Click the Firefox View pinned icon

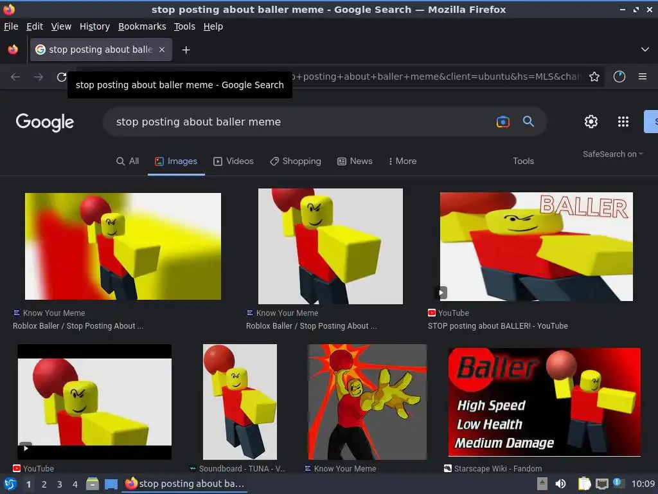point(13,50)
